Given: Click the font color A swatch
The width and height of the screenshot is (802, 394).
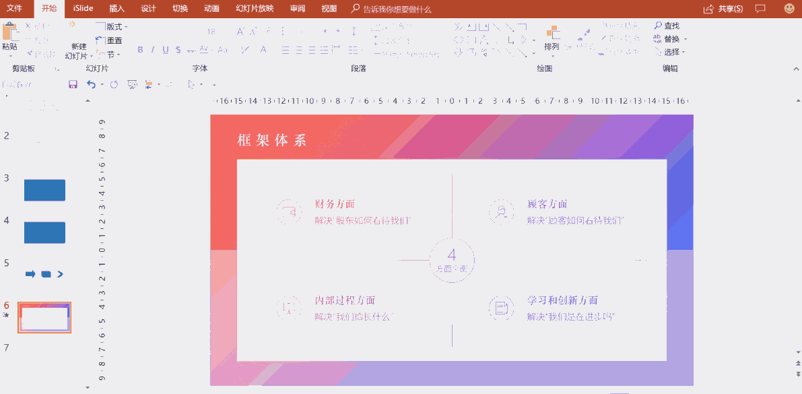Looking at the screenshot, I should [x=263, y=50].
